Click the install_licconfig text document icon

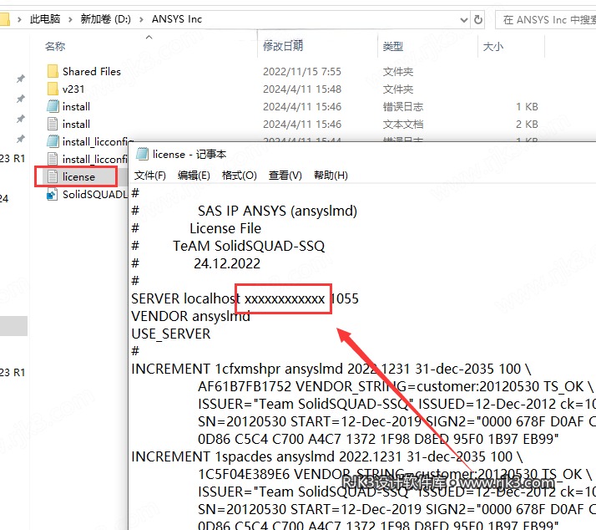point(53,159)
